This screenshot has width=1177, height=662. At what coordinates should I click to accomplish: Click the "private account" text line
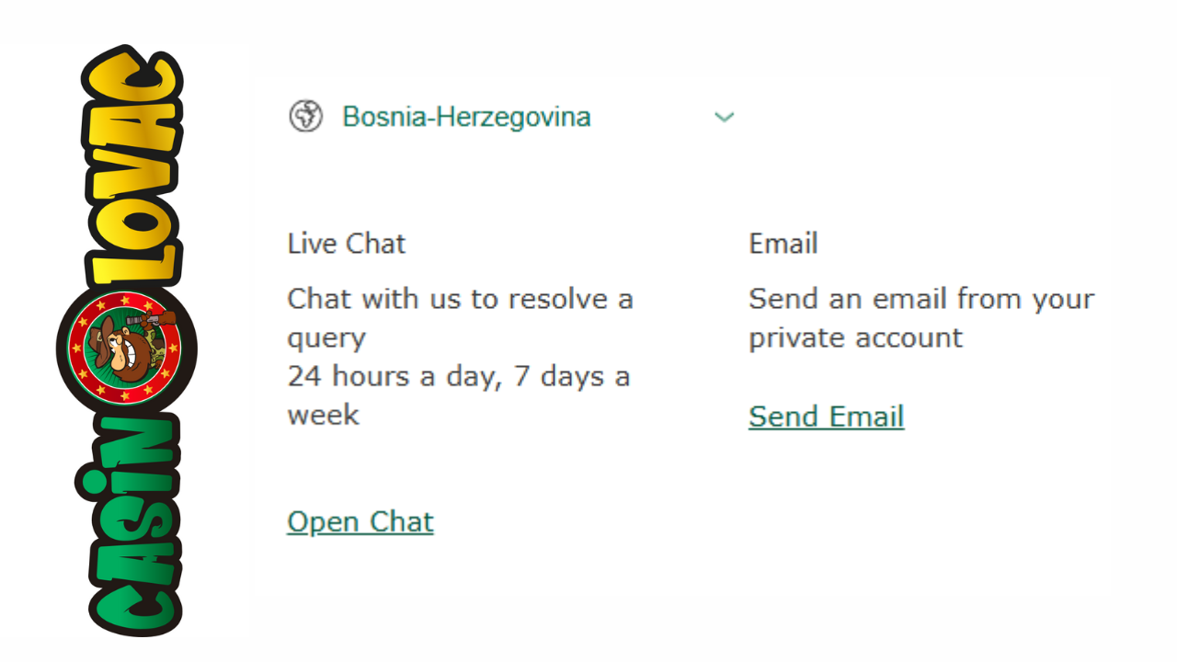[855, 337]
